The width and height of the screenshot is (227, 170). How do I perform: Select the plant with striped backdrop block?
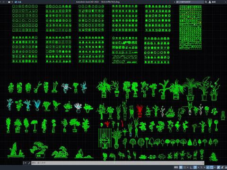pos(105,138)
